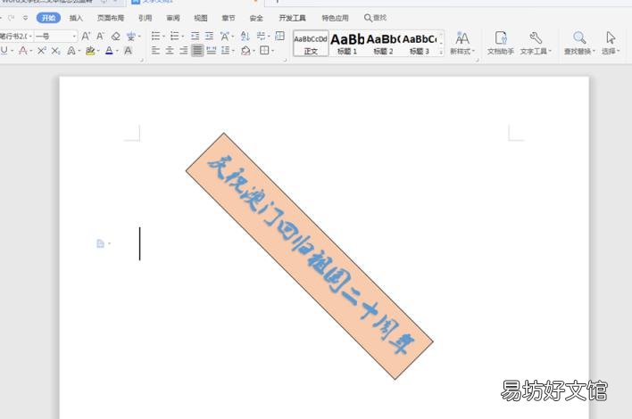The width and height of the screenshot is (632, 419).
Task: Toggle the character shading icon
Action: [x=128, y=50]
